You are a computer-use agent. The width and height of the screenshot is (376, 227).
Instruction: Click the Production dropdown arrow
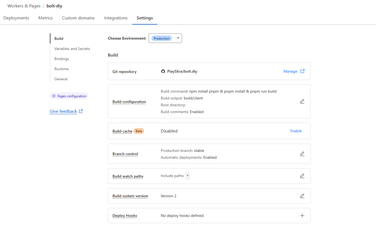point(178,38)
